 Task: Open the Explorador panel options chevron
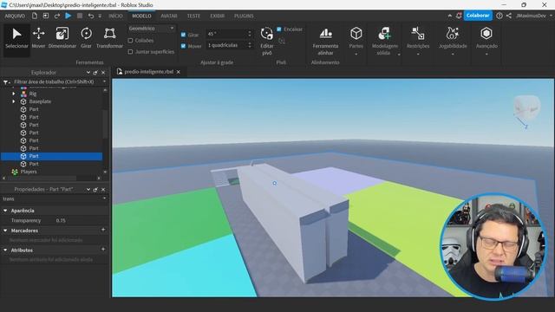pos(88,73)
